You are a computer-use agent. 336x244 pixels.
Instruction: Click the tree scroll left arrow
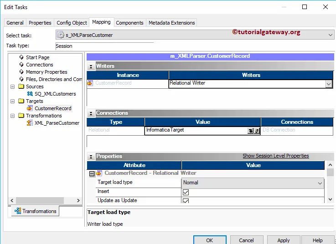[x=12, y=200]
